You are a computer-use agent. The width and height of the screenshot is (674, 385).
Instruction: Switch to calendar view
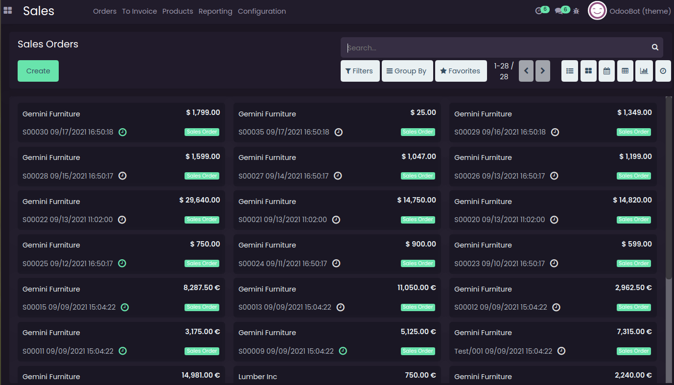606,71
